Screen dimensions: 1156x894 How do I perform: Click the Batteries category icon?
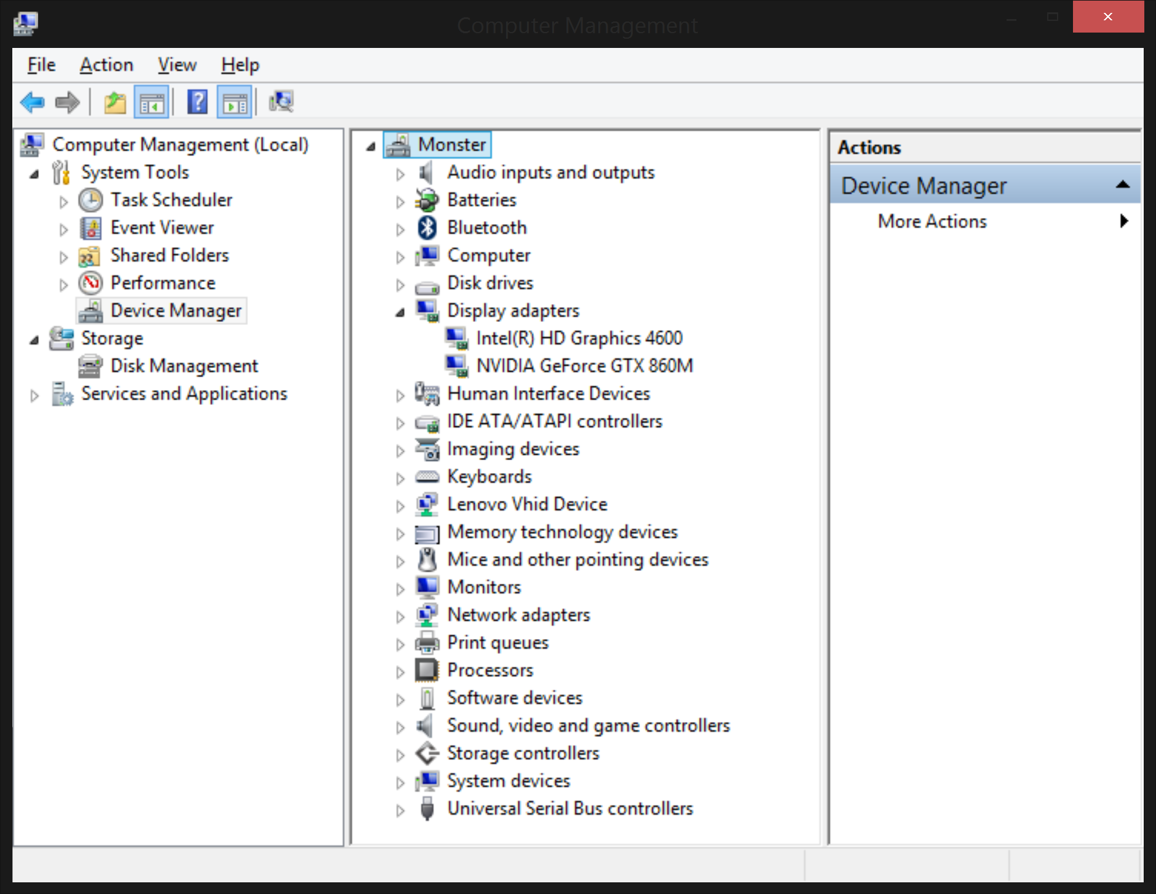(x=427, y=200)
